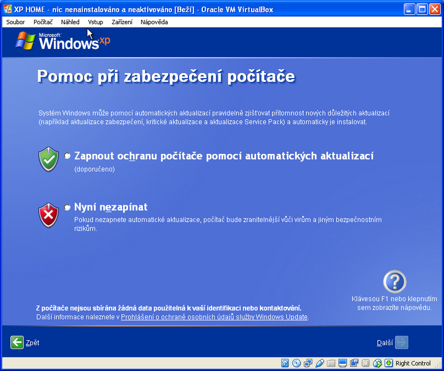
Task: Click the hard disk activity status icon
Action: click(285, 363)
